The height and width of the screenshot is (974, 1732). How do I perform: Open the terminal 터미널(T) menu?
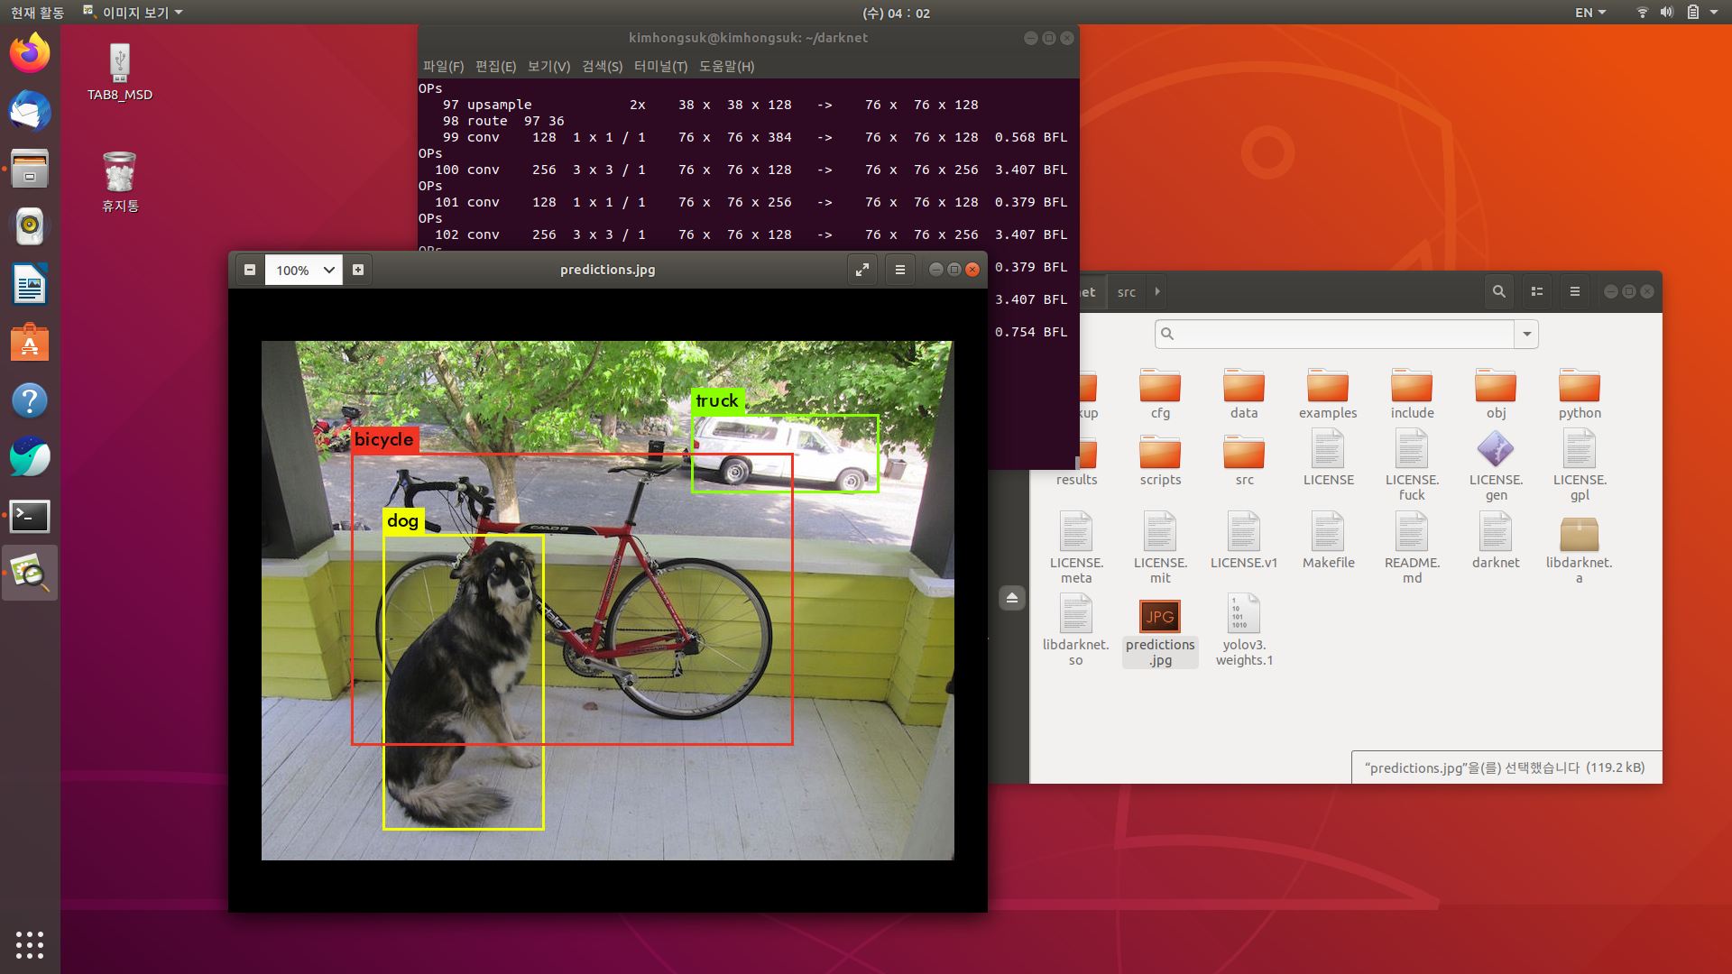(x=660, y=66)
